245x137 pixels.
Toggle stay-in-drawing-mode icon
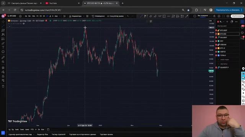pos(3,72)
